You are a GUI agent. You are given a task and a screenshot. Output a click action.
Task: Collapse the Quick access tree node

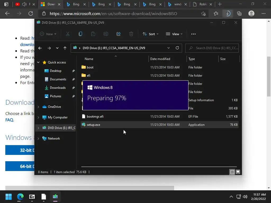click(x=38, y=62)
